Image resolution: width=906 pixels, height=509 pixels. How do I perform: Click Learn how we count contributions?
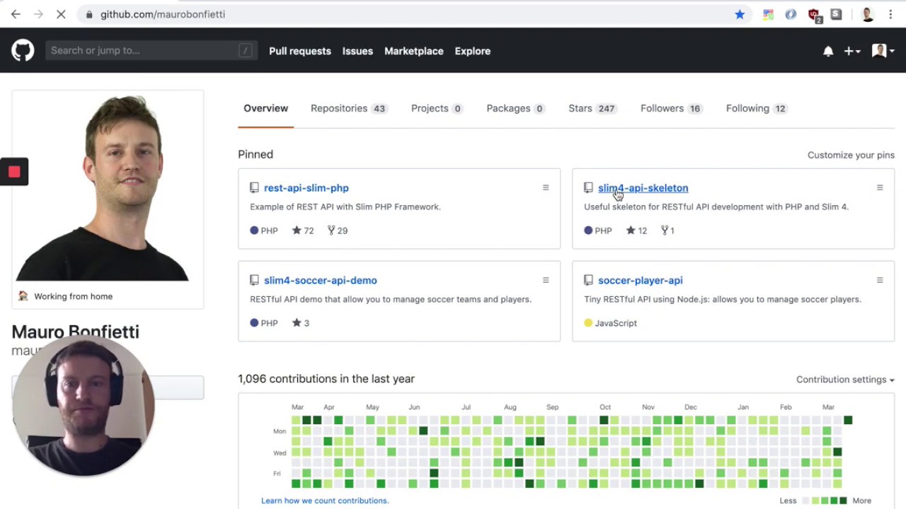(x=325, y=501)
